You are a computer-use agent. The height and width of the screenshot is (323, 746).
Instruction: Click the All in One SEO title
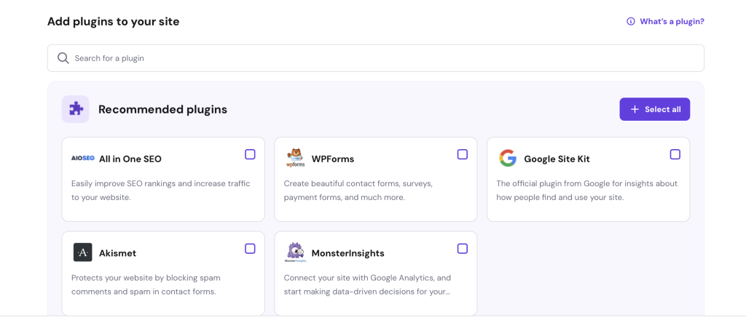(x=130, y=159)
